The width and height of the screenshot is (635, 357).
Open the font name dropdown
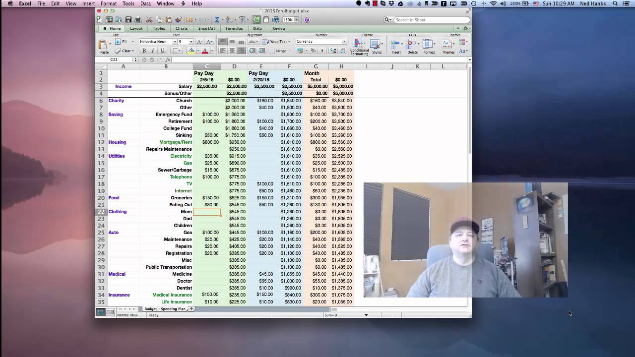[175, 42]
